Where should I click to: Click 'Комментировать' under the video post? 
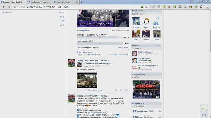point(95,90)
